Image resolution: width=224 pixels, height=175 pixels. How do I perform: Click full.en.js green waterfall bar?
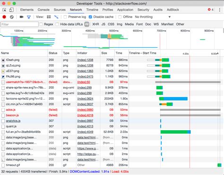pos(174,132)
